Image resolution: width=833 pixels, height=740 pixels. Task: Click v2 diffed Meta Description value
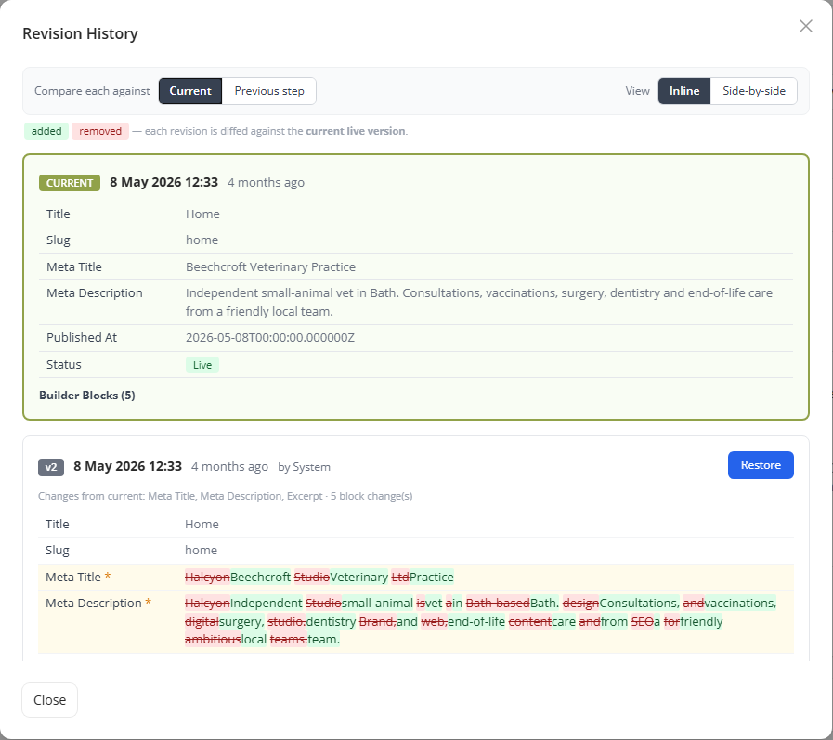click(x=480, y=621)
